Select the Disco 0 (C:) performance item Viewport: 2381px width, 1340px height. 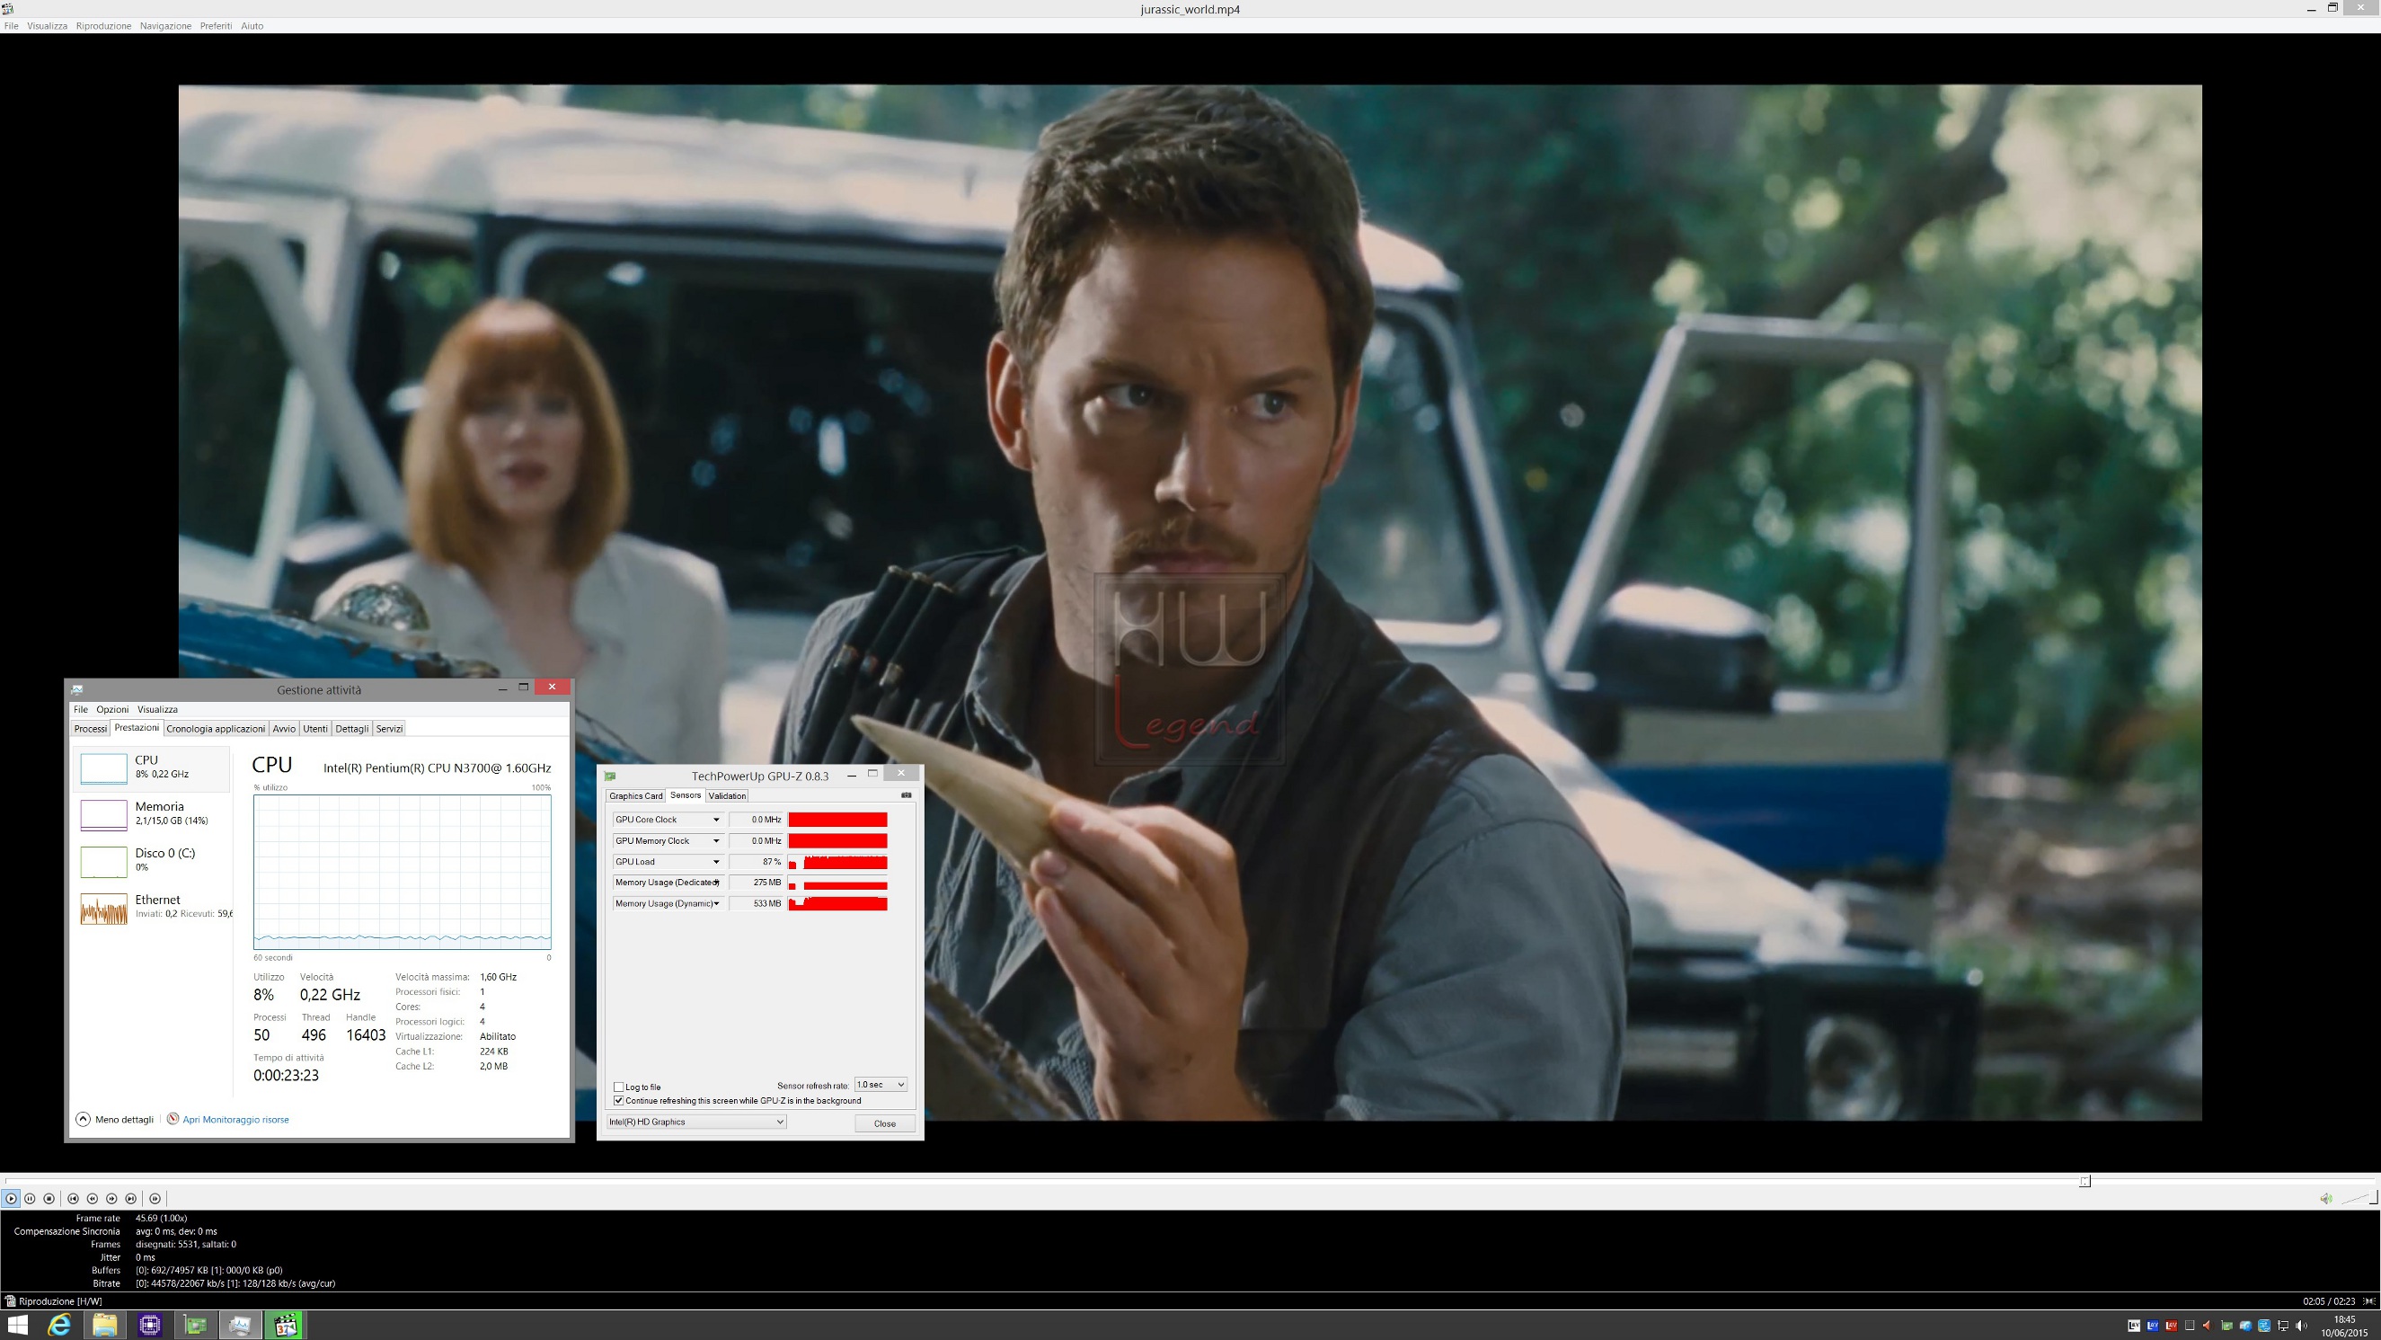152,861
